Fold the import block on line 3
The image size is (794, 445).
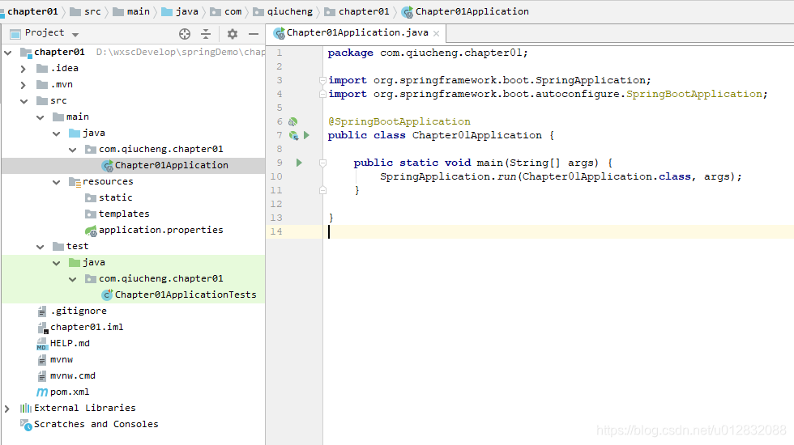coord(322,80)
